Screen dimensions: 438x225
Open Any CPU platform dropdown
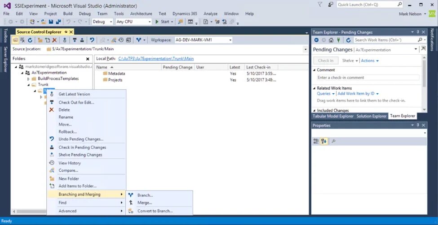coord(150,22)
